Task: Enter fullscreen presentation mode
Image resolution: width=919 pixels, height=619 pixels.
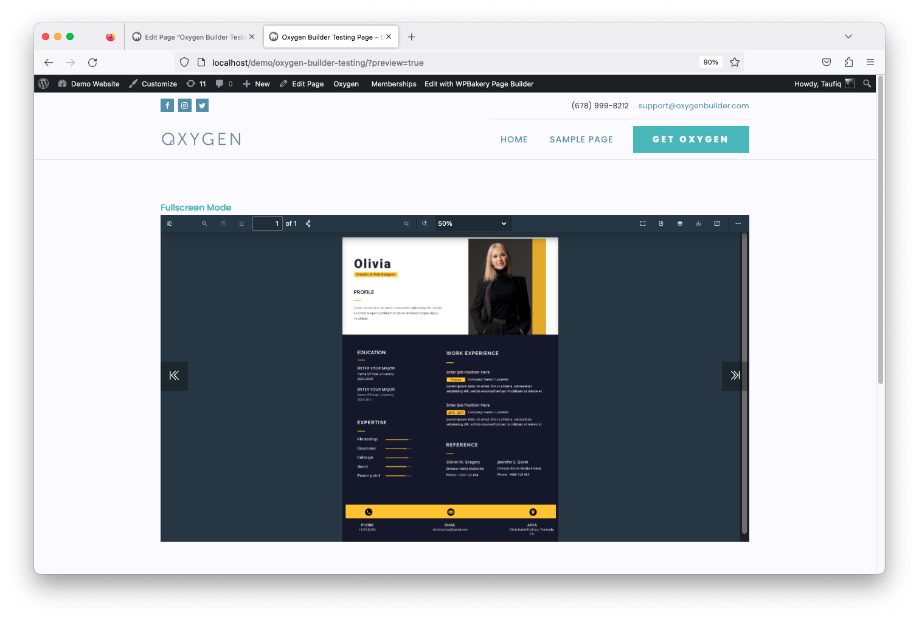Action: pyautogui.click(x=643, y=223)
